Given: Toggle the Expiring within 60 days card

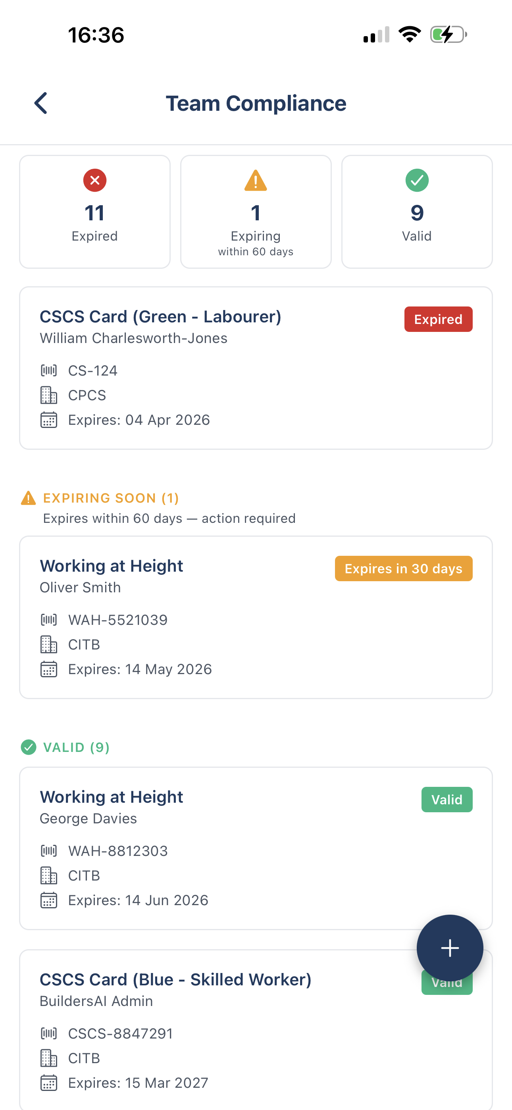Looking at the screenshot, I should tap(256, 211).
